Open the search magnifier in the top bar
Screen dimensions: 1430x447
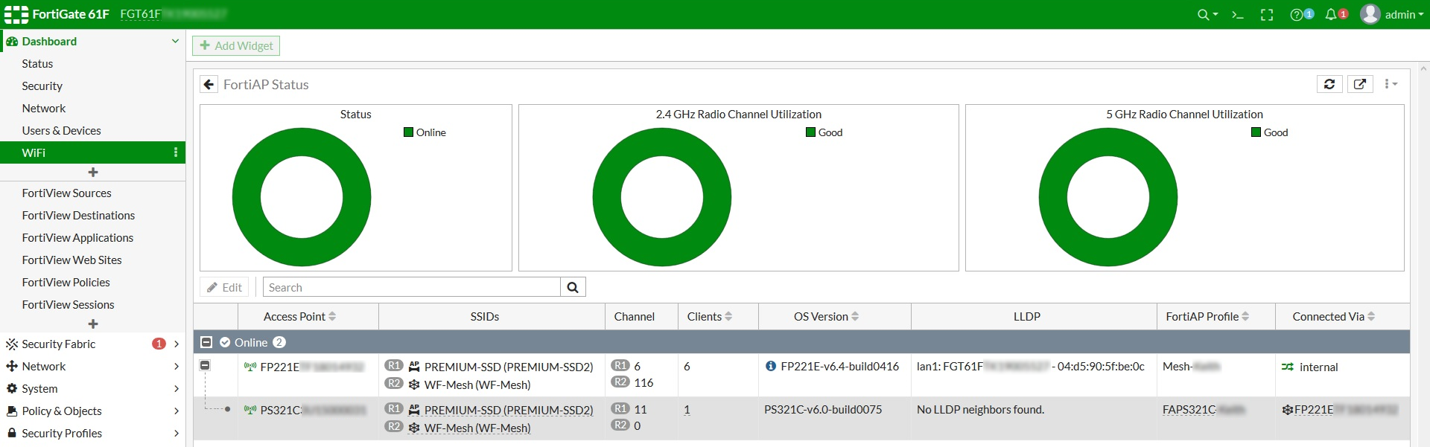pyautogui.click(x=1207, y=15)
